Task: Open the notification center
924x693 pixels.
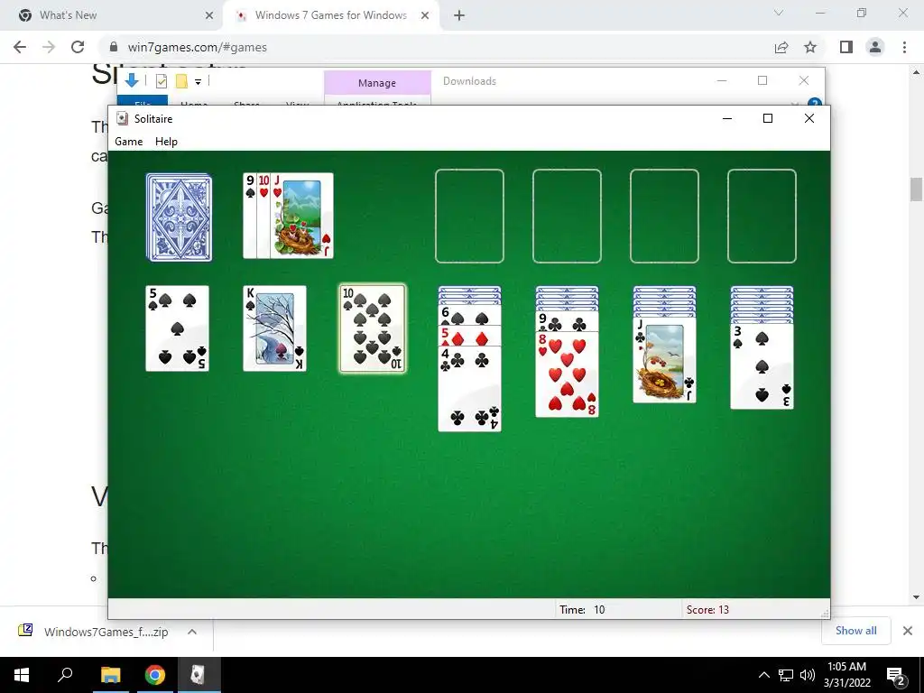Action: point(895,675)
